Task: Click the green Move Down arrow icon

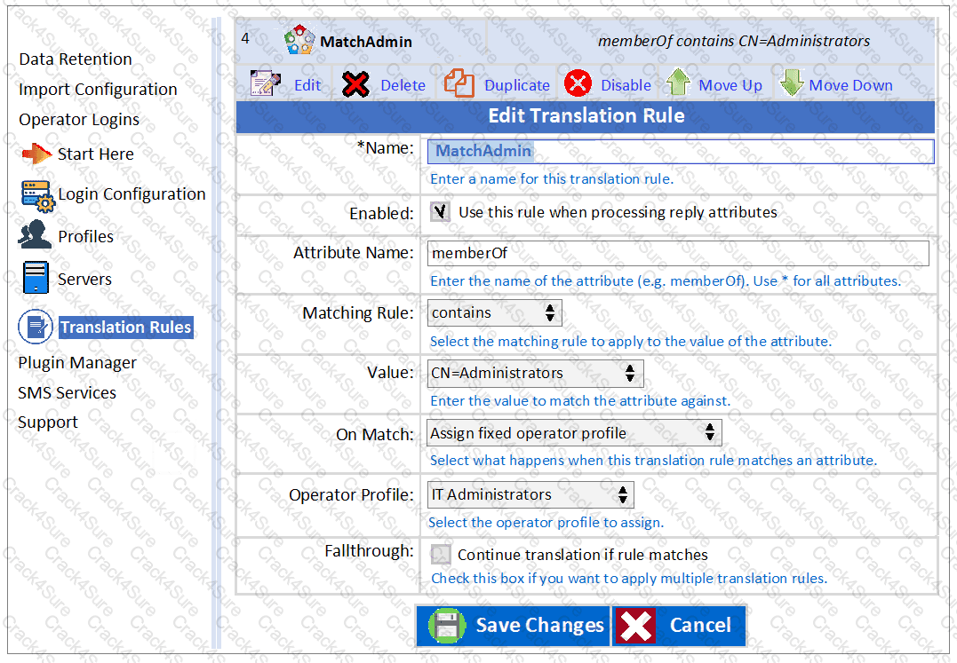Action: tap(791, 83)
